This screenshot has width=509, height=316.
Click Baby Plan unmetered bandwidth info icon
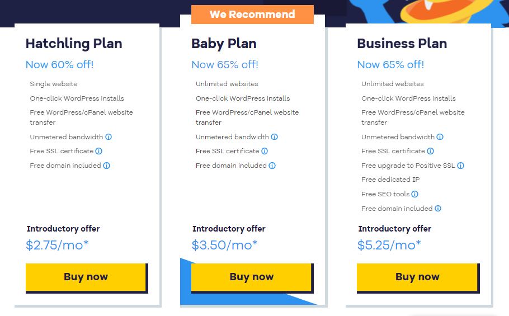tap(274, 137)
